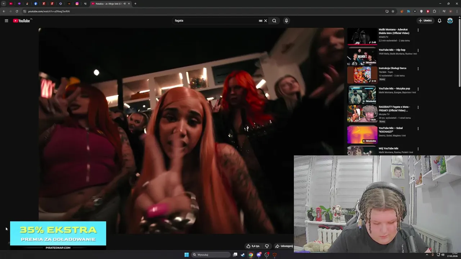Open options for YouTube Mix – Sobel
This screenshot has width=461, height=259.
tap(418, 128)
